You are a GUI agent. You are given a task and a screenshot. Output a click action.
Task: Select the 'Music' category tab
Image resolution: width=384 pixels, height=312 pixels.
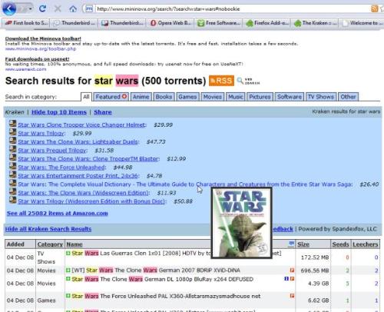pos(236,97)
